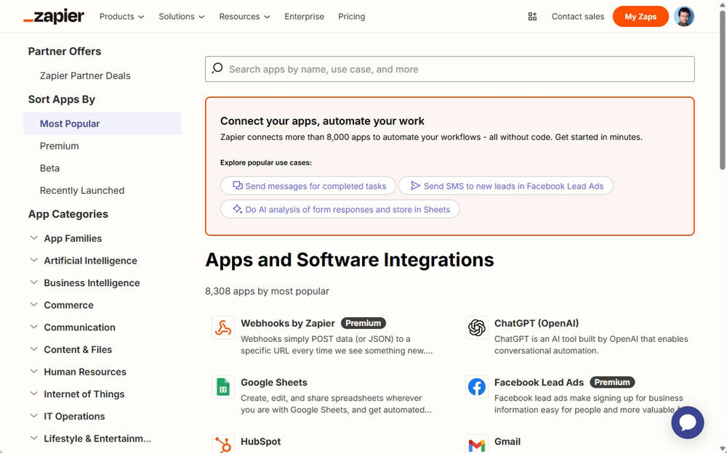Image resolution: width=727 pixels, height=453 pixels.
Task: Expand the Human Resources category
Action: click(78, 372)
